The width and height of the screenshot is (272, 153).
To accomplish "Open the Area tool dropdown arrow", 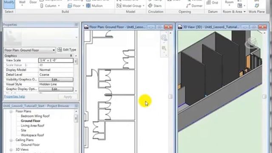I will pos(244,6).
